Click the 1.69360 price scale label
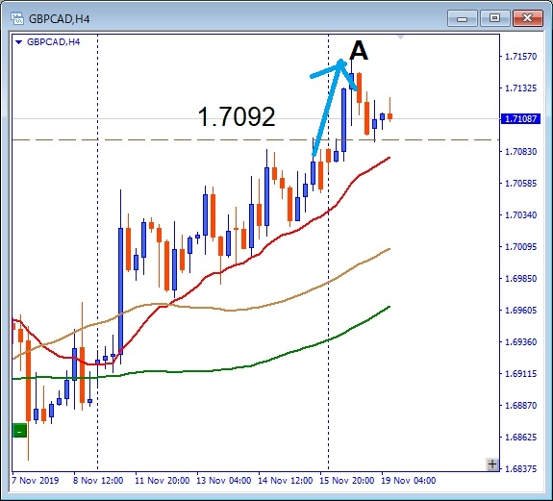Screen dimensions: 553x501 point(521,342)
